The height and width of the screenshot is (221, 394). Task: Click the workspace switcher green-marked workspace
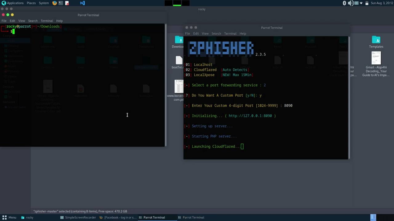point(177,3)
